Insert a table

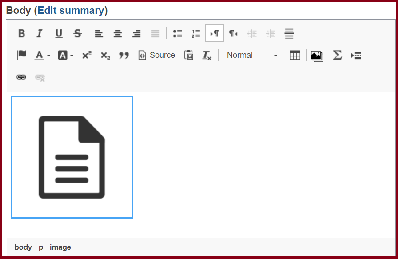(x=295, y=55)
